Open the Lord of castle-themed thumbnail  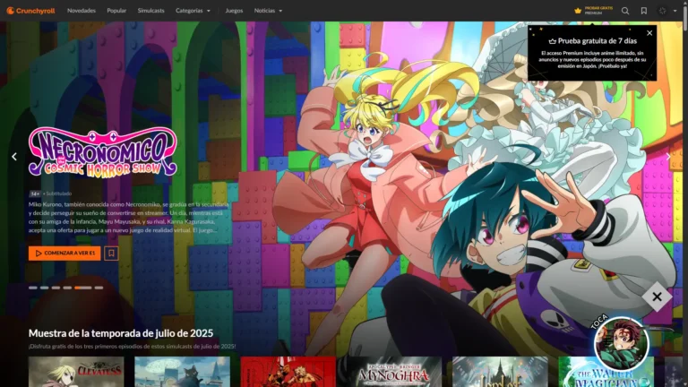tap(500, 372)
